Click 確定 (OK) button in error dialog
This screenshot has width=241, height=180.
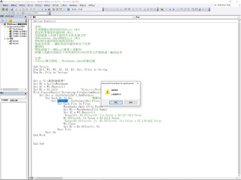pyautogui.click(x=116, y=102)
